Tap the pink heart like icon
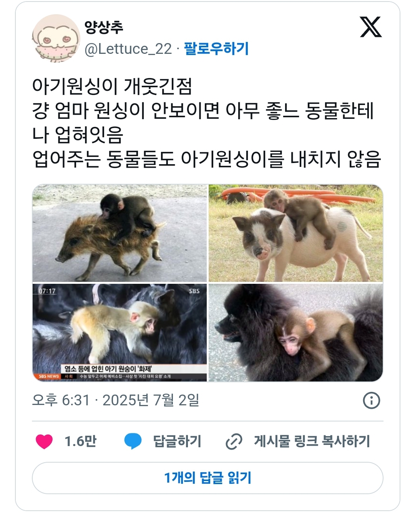 [x=44, y=441]
